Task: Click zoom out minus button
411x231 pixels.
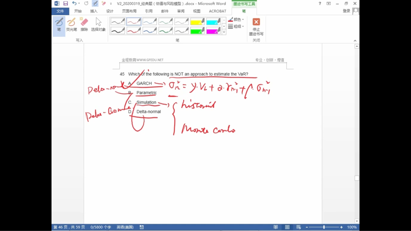Action: (307, 227)
